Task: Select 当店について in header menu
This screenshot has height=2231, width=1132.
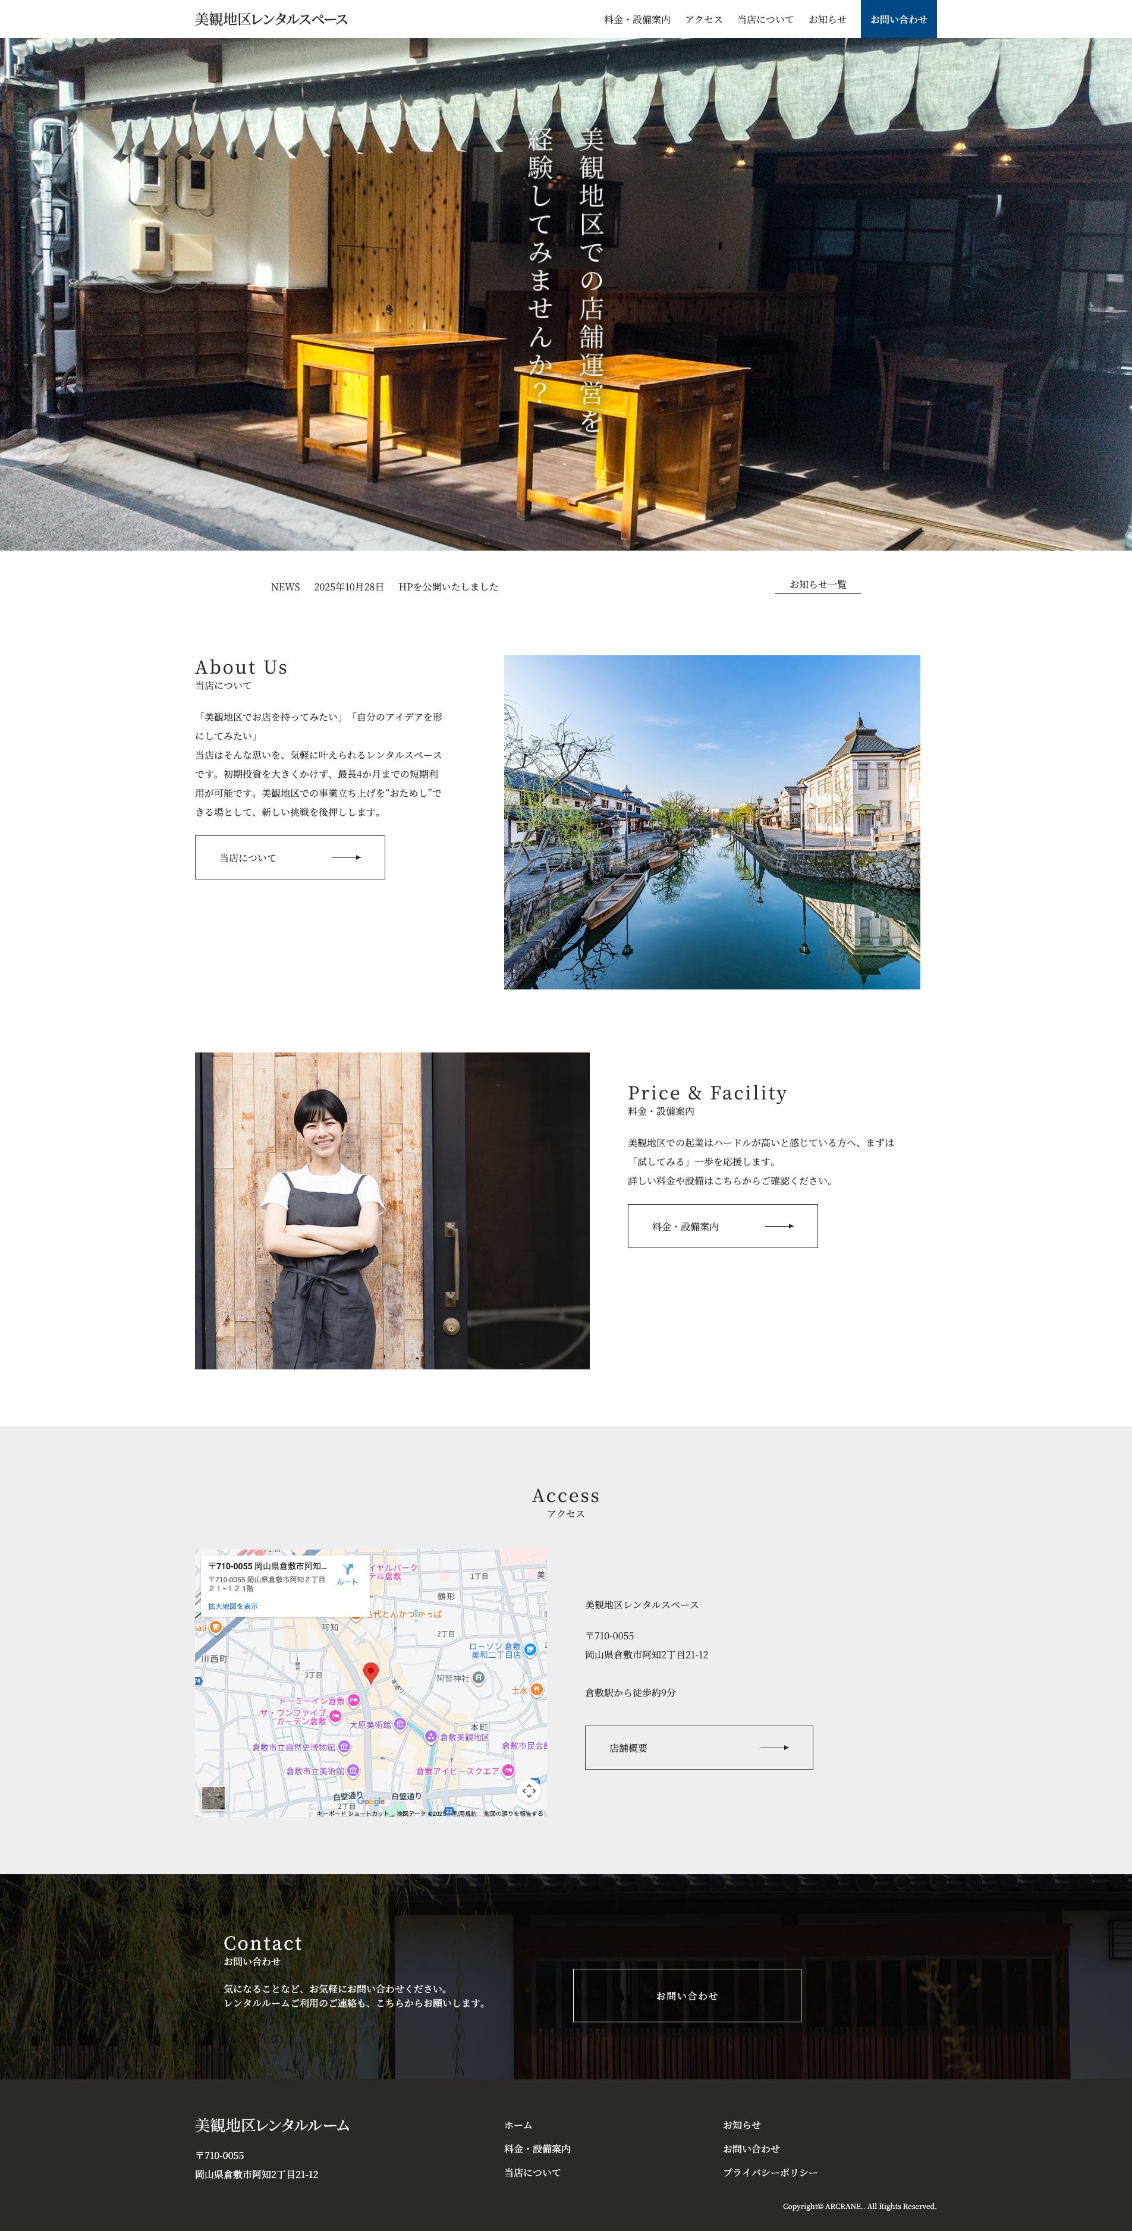Action: tap(765, 19)
